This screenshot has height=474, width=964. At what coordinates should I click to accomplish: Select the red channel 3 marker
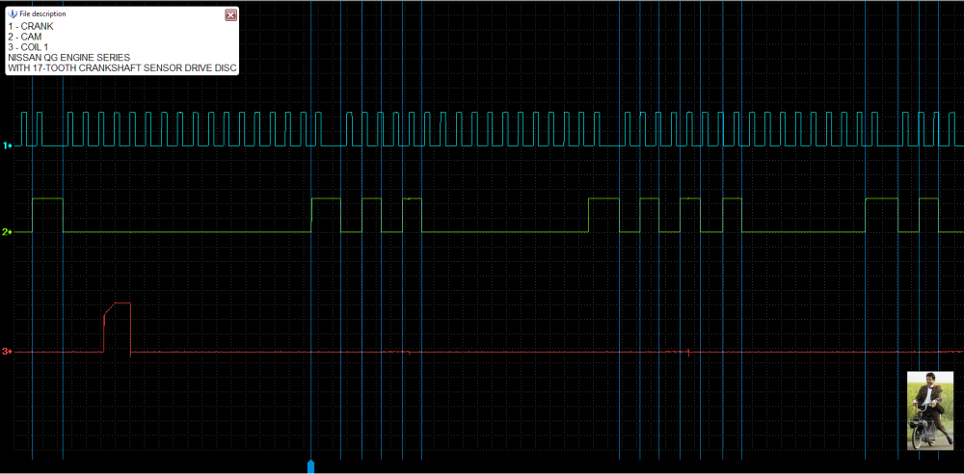[6, 352]
